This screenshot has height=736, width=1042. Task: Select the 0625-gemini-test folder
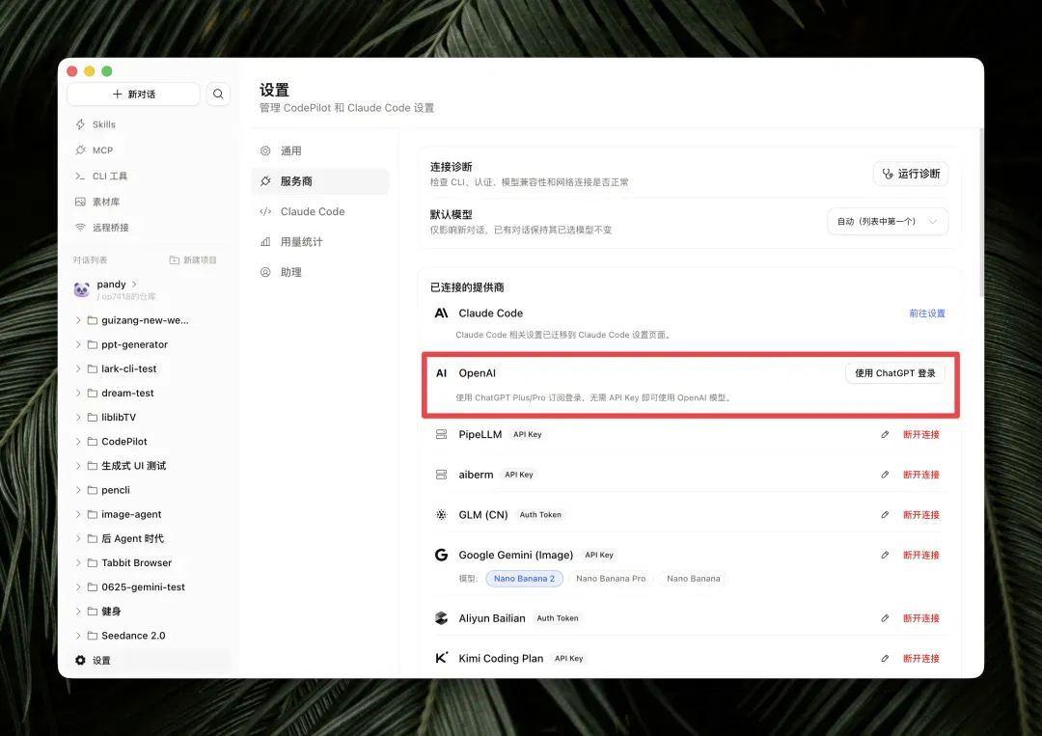151,586
